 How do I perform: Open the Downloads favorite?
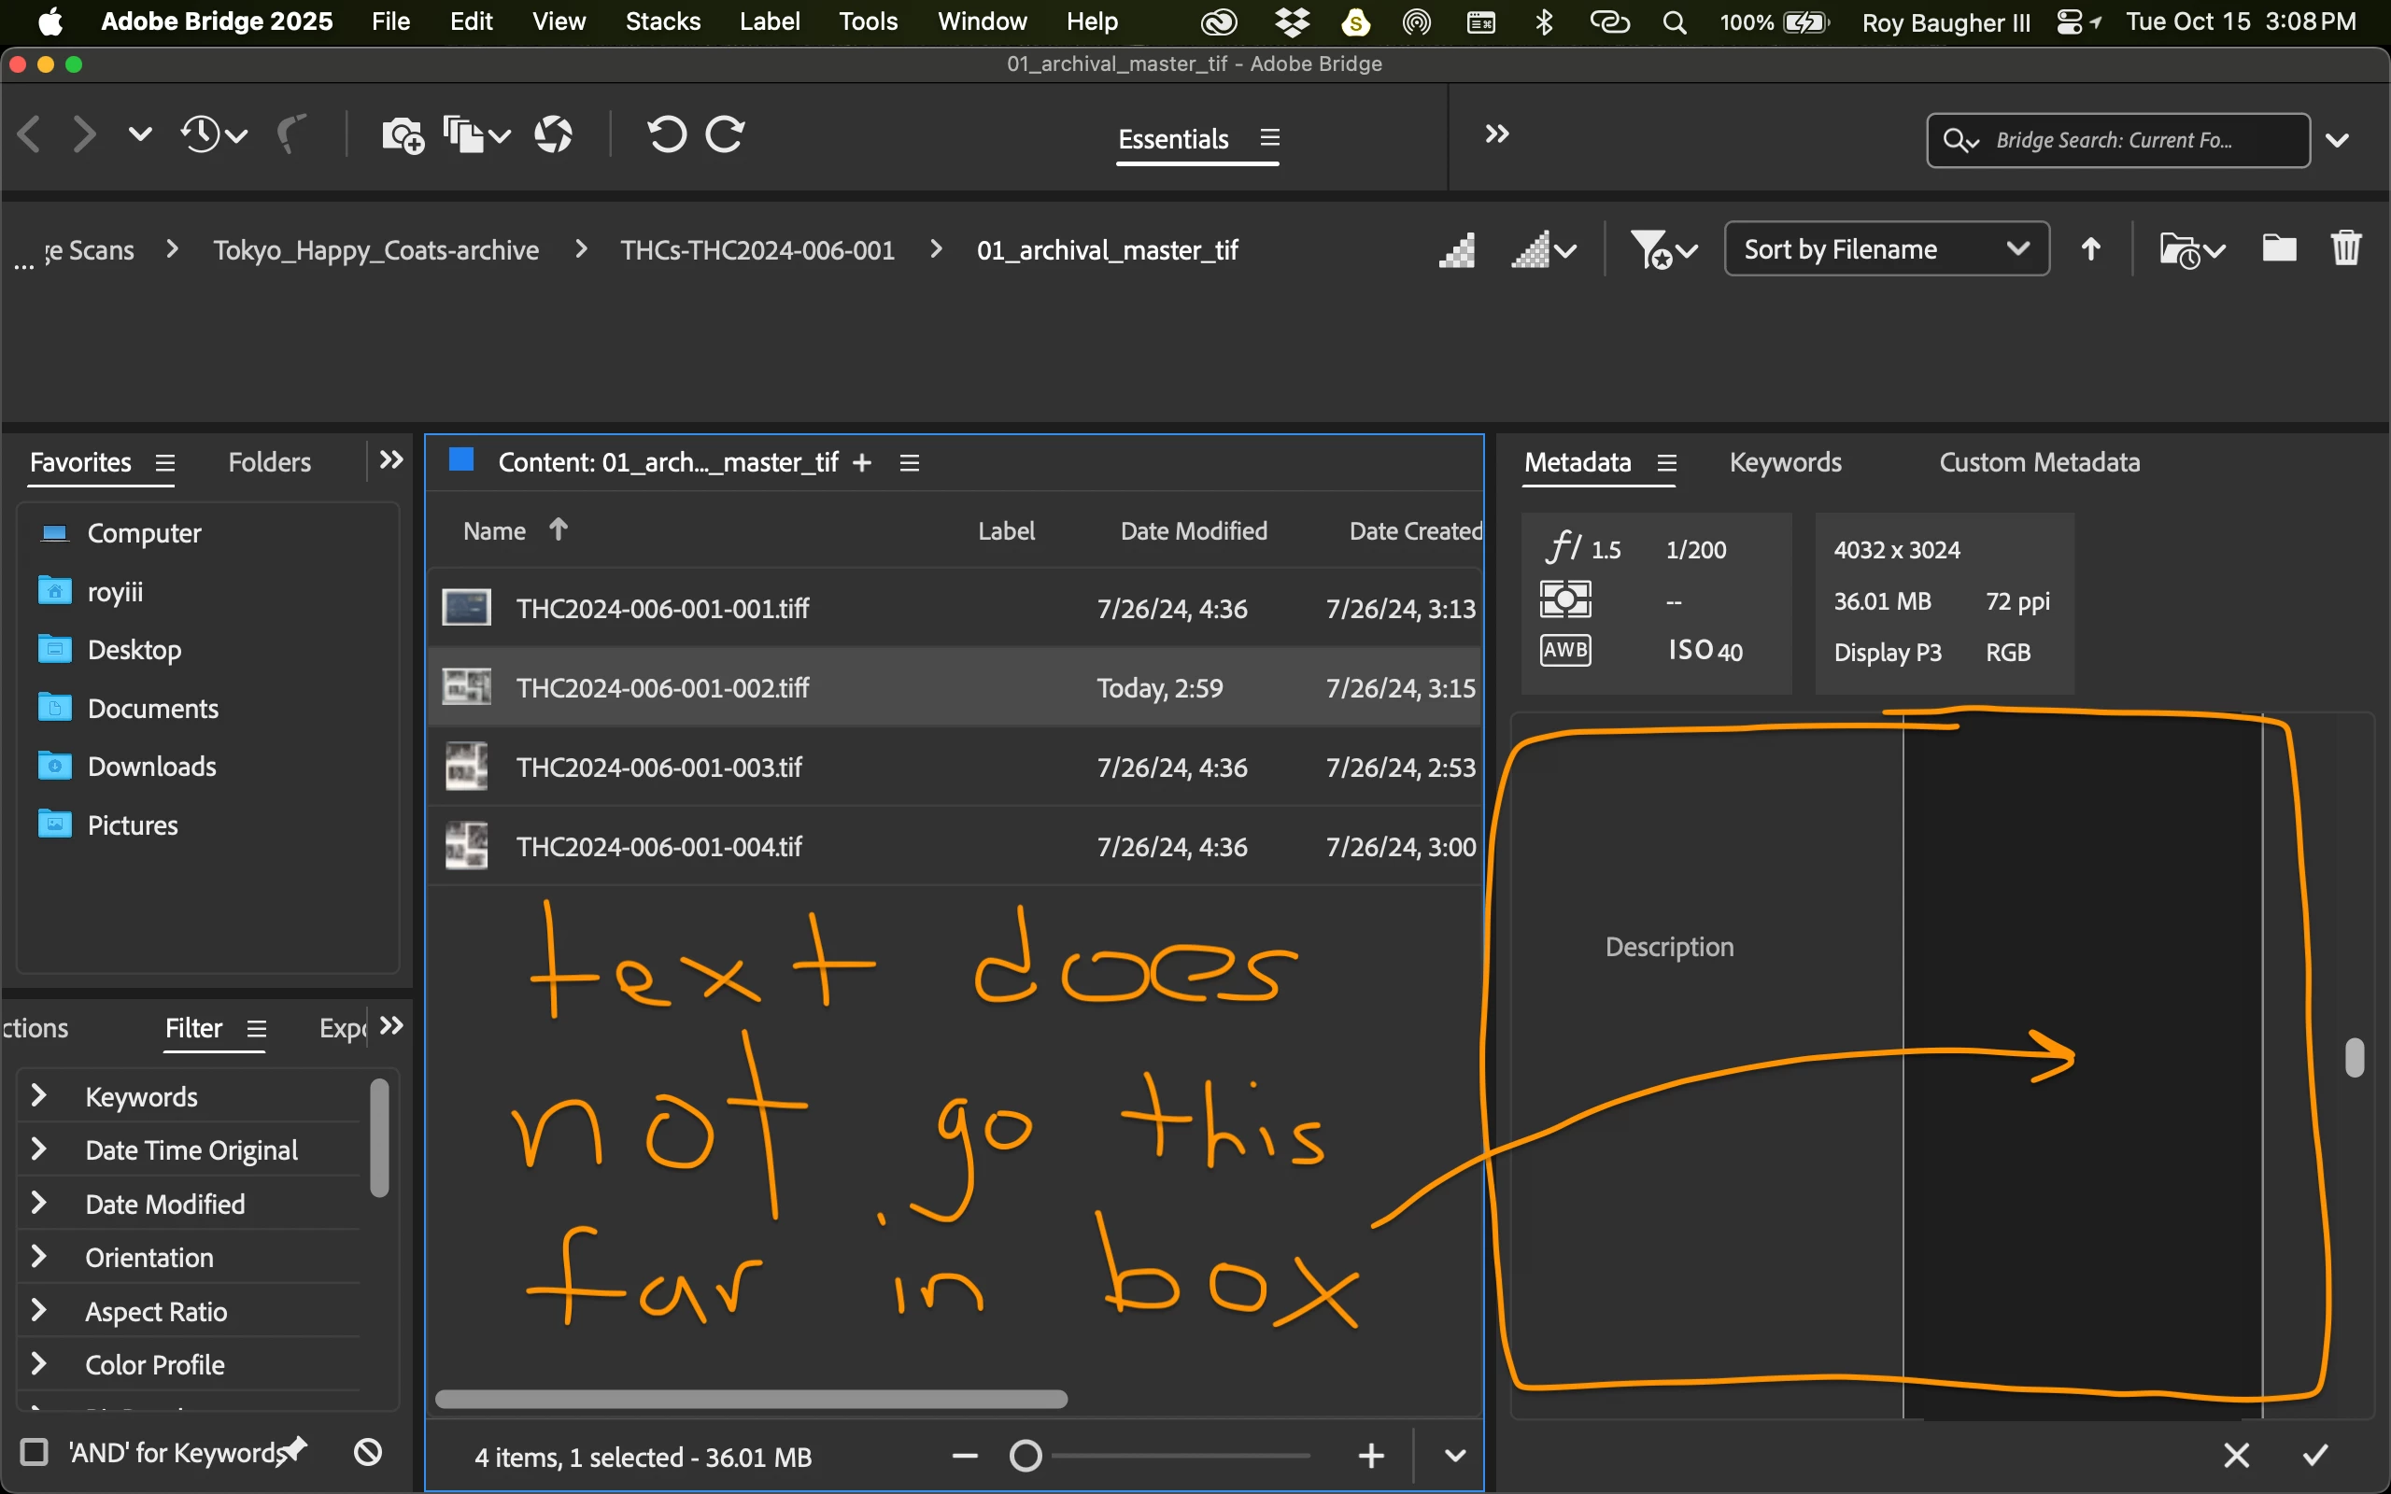[151, 766]
